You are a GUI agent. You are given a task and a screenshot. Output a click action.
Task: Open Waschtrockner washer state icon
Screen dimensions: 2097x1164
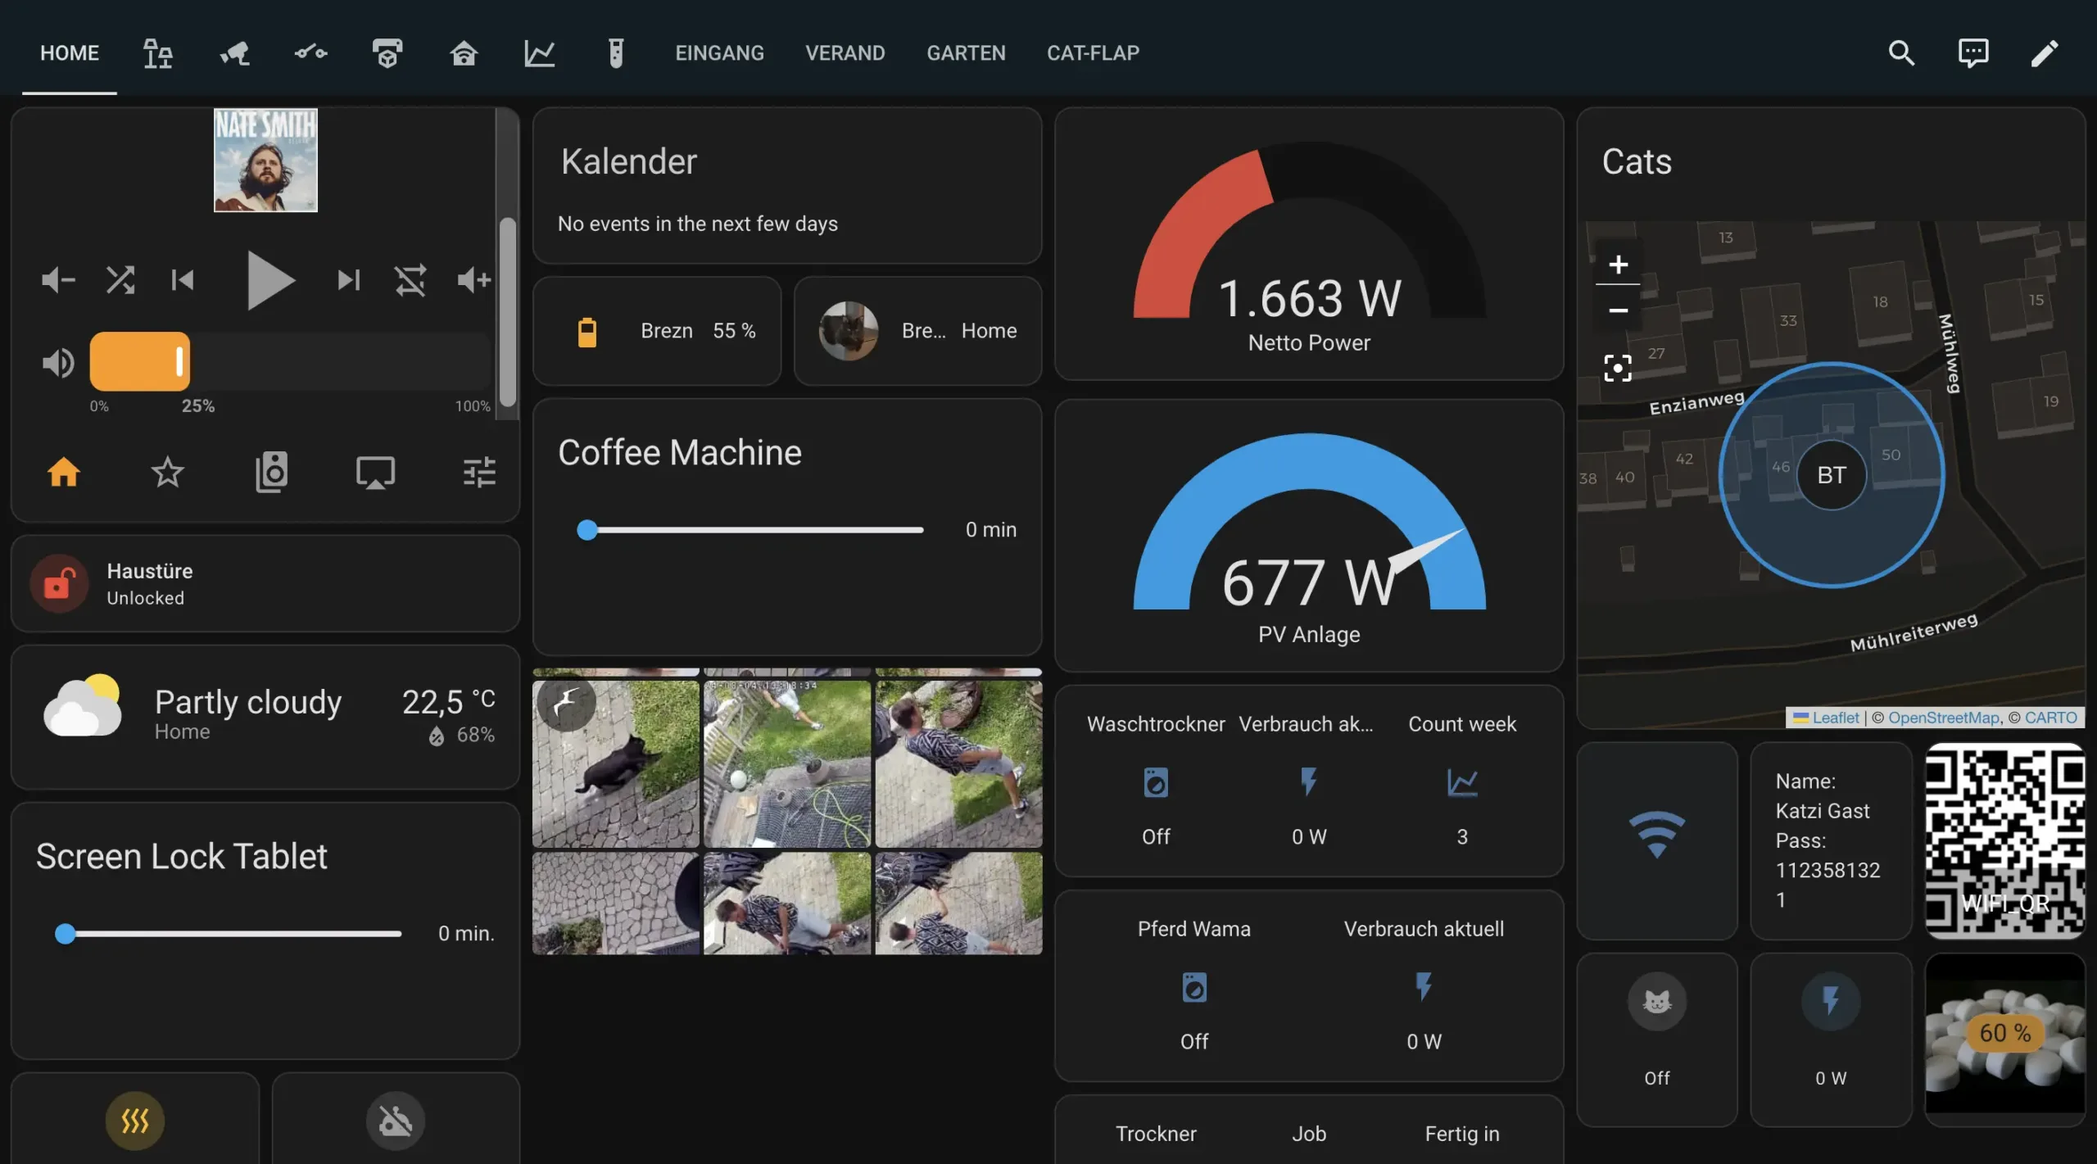tap(1156, 783)
